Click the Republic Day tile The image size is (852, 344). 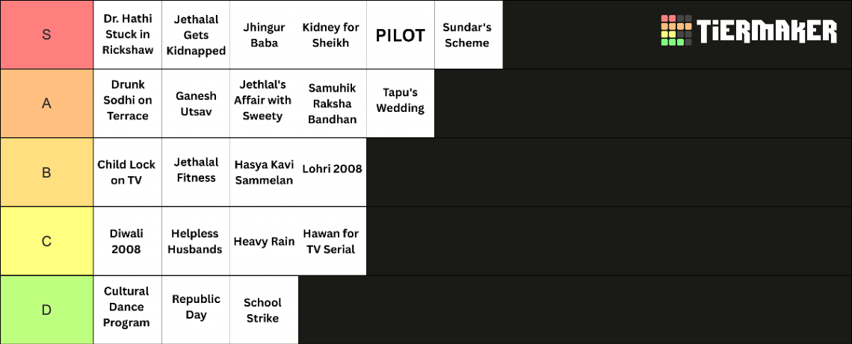[x=196, y=310]
